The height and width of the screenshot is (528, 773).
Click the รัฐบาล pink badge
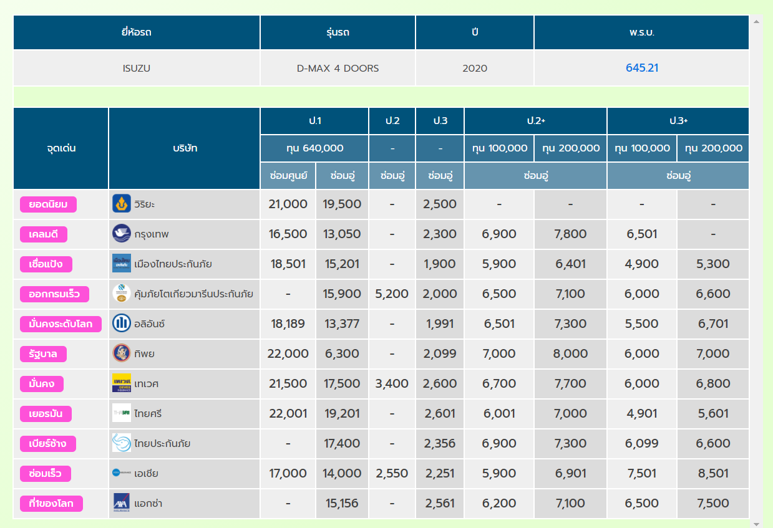pos(43,354)
